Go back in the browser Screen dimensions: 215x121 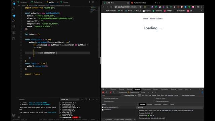(x=104, y=7)
